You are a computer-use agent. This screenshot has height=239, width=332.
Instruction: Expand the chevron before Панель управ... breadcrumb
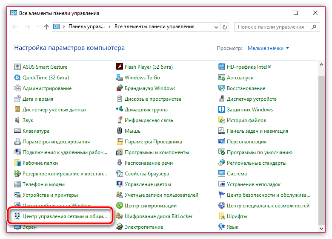pyautogui.click(x=64, y=27)
